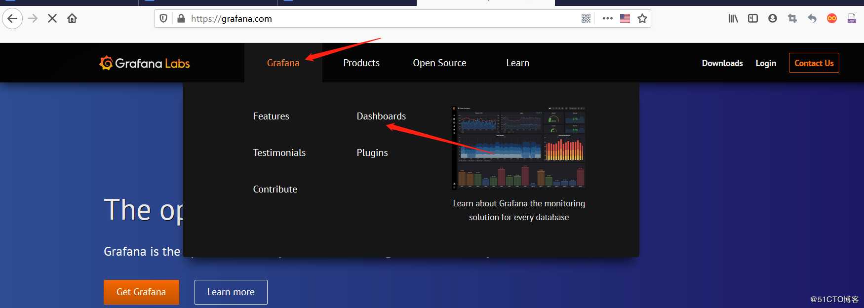Click the US flag icon in address bar

(625, 19)
